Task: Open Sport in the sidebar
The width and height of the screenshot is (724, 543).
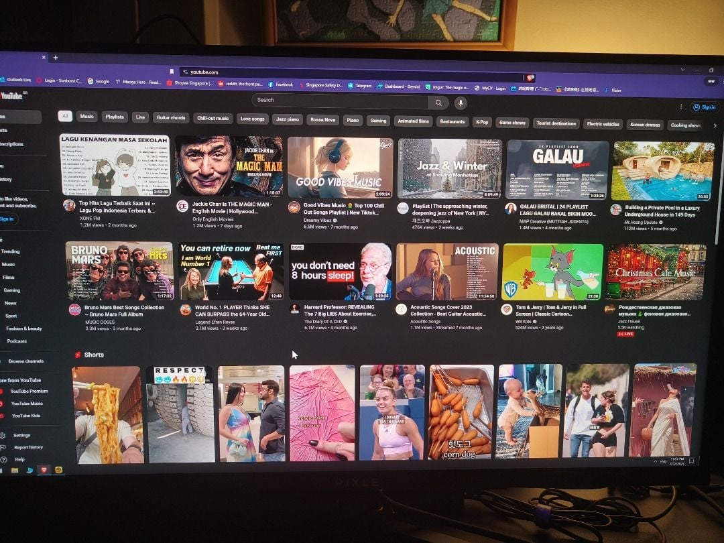Action: (x=11, y=316)
